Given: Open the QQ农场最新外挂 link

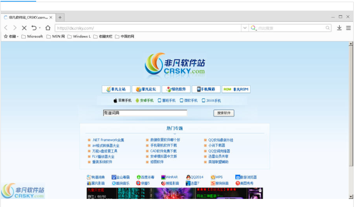Looking at the screenshot, I should [220, 140].
